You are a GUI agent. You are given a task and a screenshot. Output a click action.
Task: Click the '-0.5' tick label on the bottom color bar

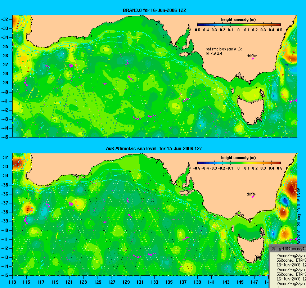(x=197, y=168)
